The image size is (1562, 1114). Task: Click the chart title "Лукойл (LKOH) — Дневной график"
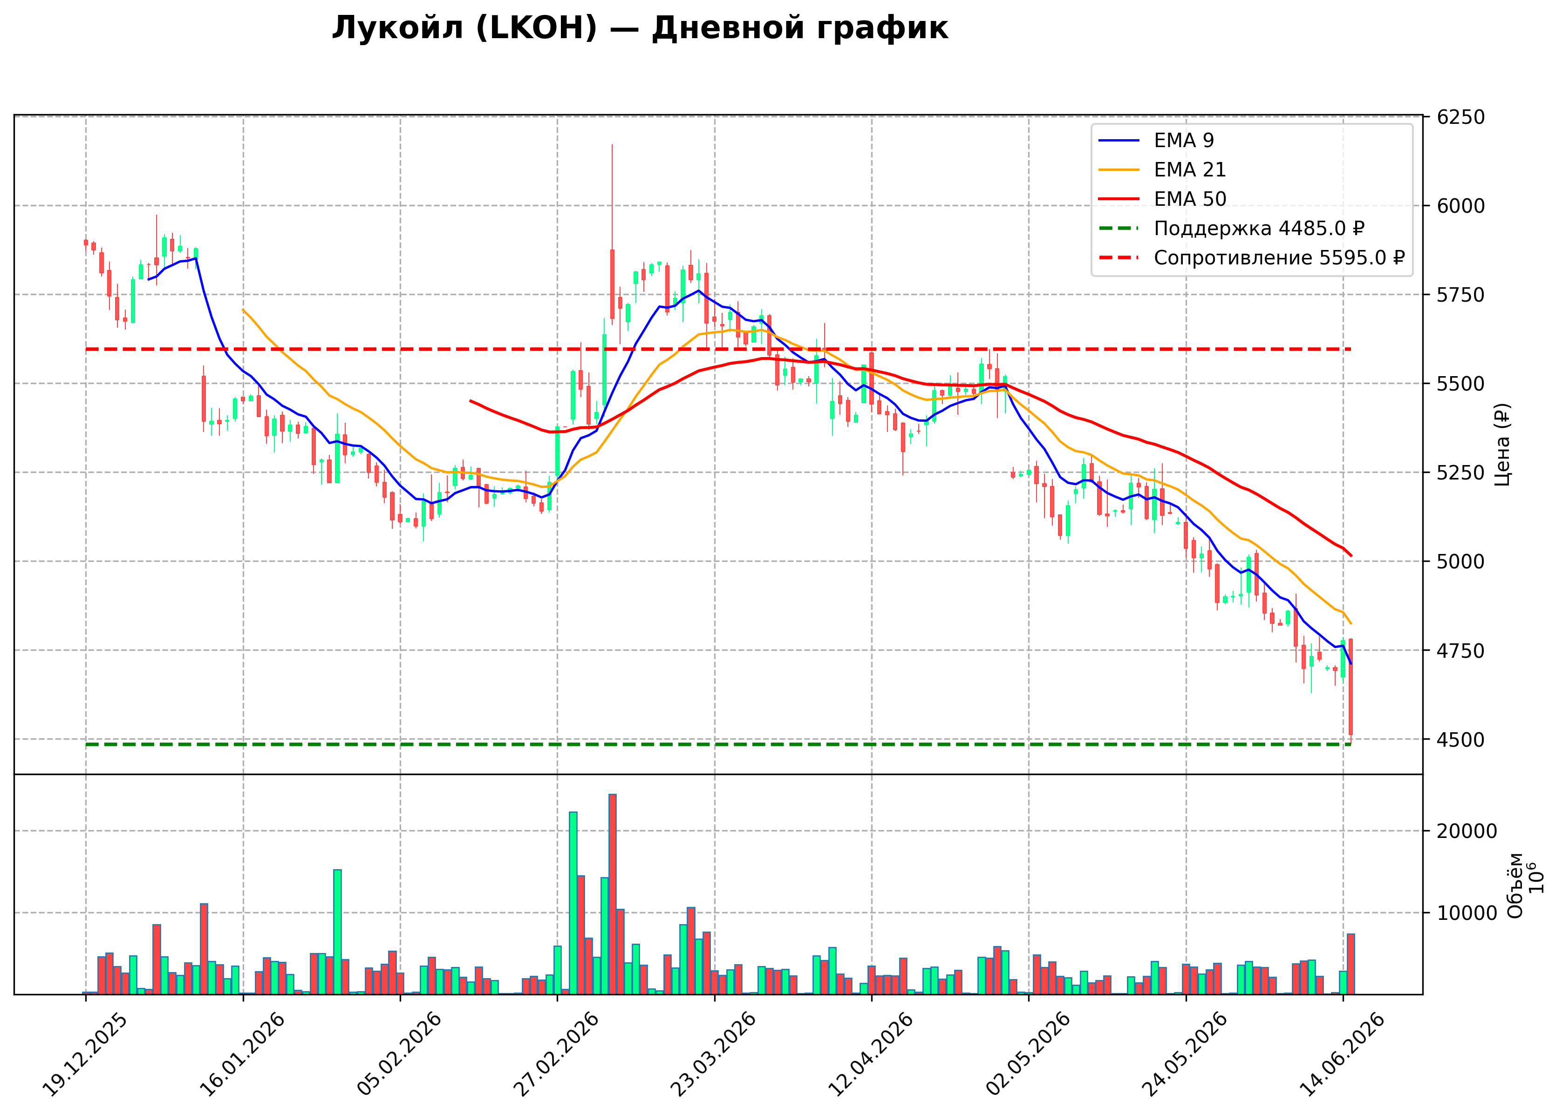(x=640, y=29)
